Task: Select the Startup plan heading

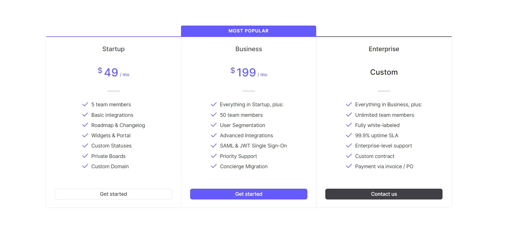Action: click(x=113, y=49)
